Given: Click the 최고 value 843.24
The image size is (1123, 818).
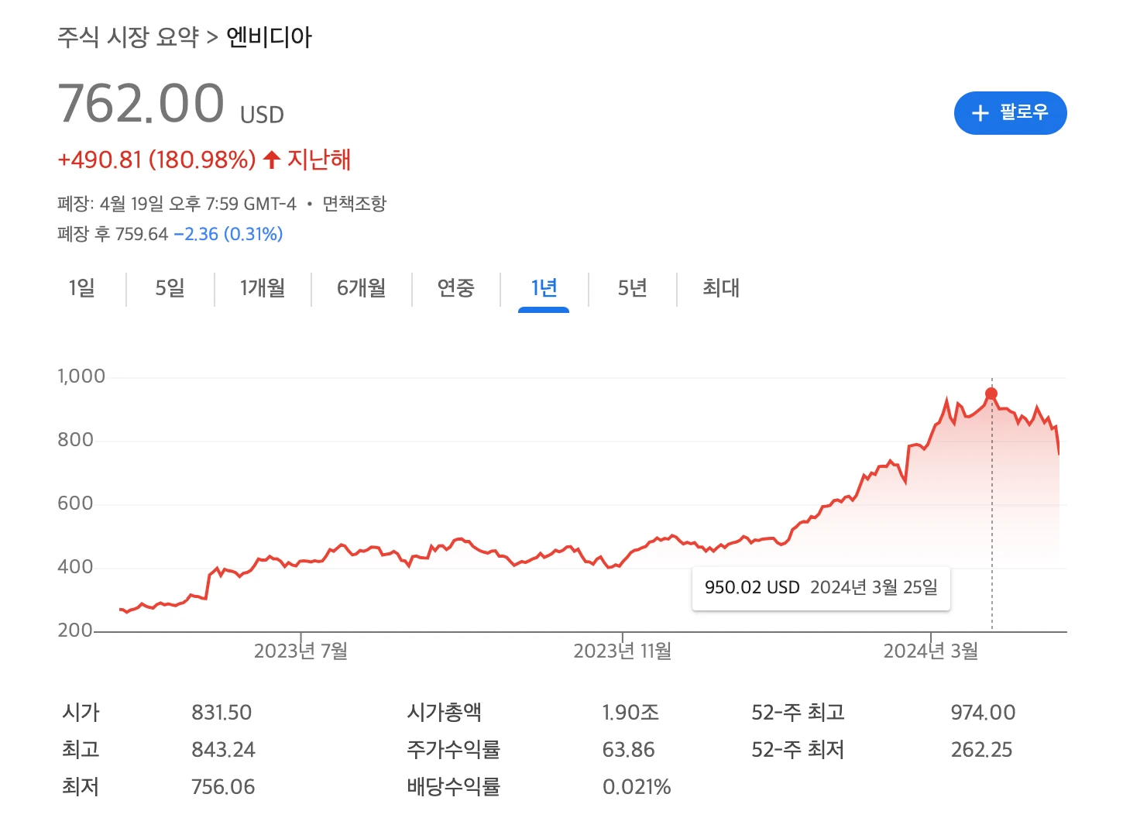Looking at the screenshot, I should (223, 750).
